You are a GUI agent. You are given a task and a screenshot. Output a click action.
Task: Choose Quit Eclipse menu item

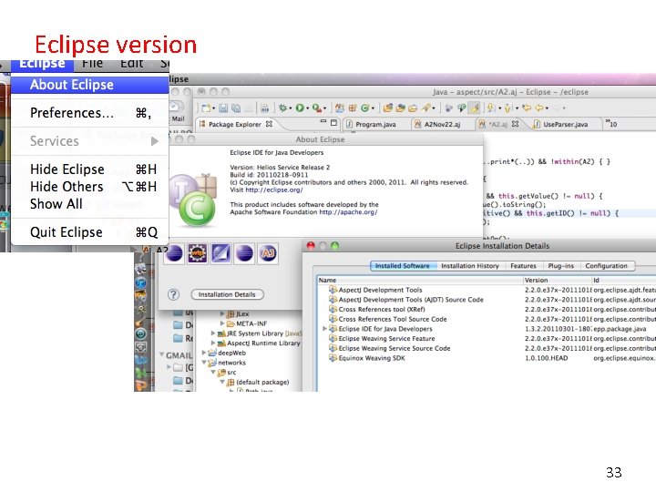click(x=90, y=231)
